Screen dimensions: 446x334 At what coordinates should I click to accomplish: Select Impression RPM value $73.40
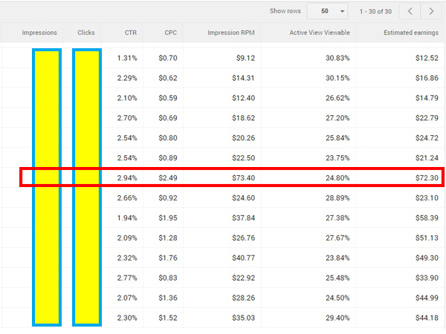click(243, 178)
